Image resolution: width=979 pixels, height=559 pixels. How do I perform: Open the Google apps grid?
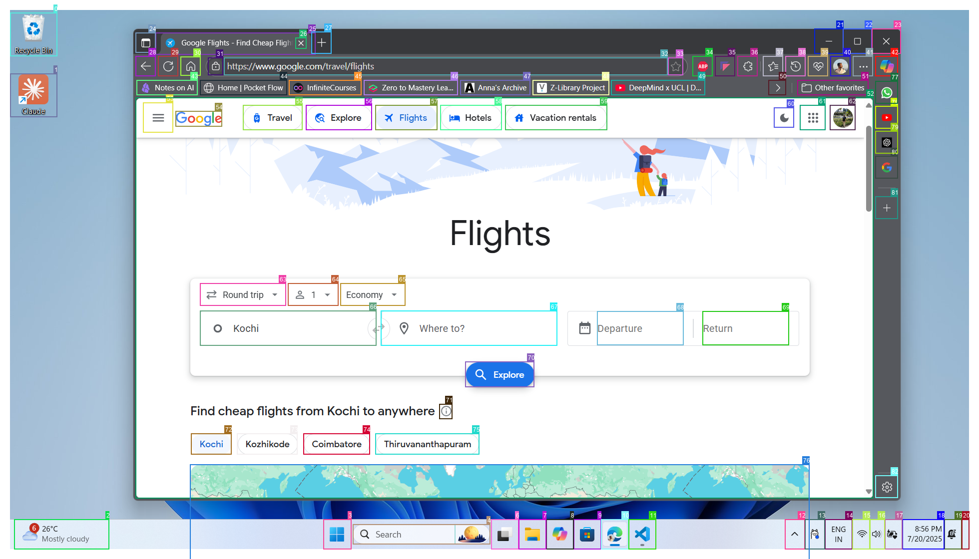(813, 117)
